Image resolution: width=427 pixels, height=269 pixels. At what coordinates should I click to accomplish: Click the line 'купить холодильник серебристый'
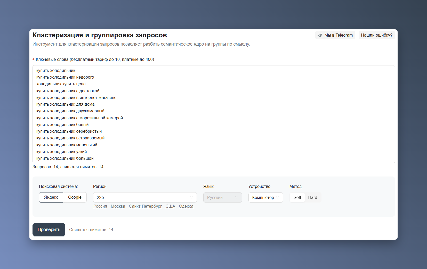(x=69, y=131)
